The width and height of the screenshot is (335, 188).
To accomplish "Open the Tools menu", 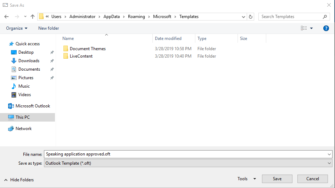I will coord(246,179).
